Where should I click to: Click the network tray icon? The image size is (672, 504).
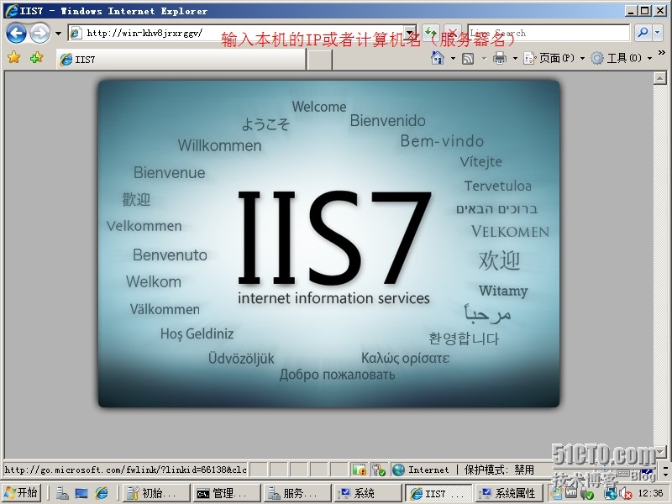[611, 494]
